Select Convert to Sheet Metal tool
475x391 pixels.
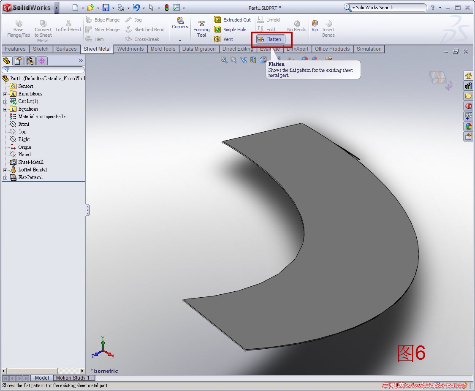(x=43, y=31)
